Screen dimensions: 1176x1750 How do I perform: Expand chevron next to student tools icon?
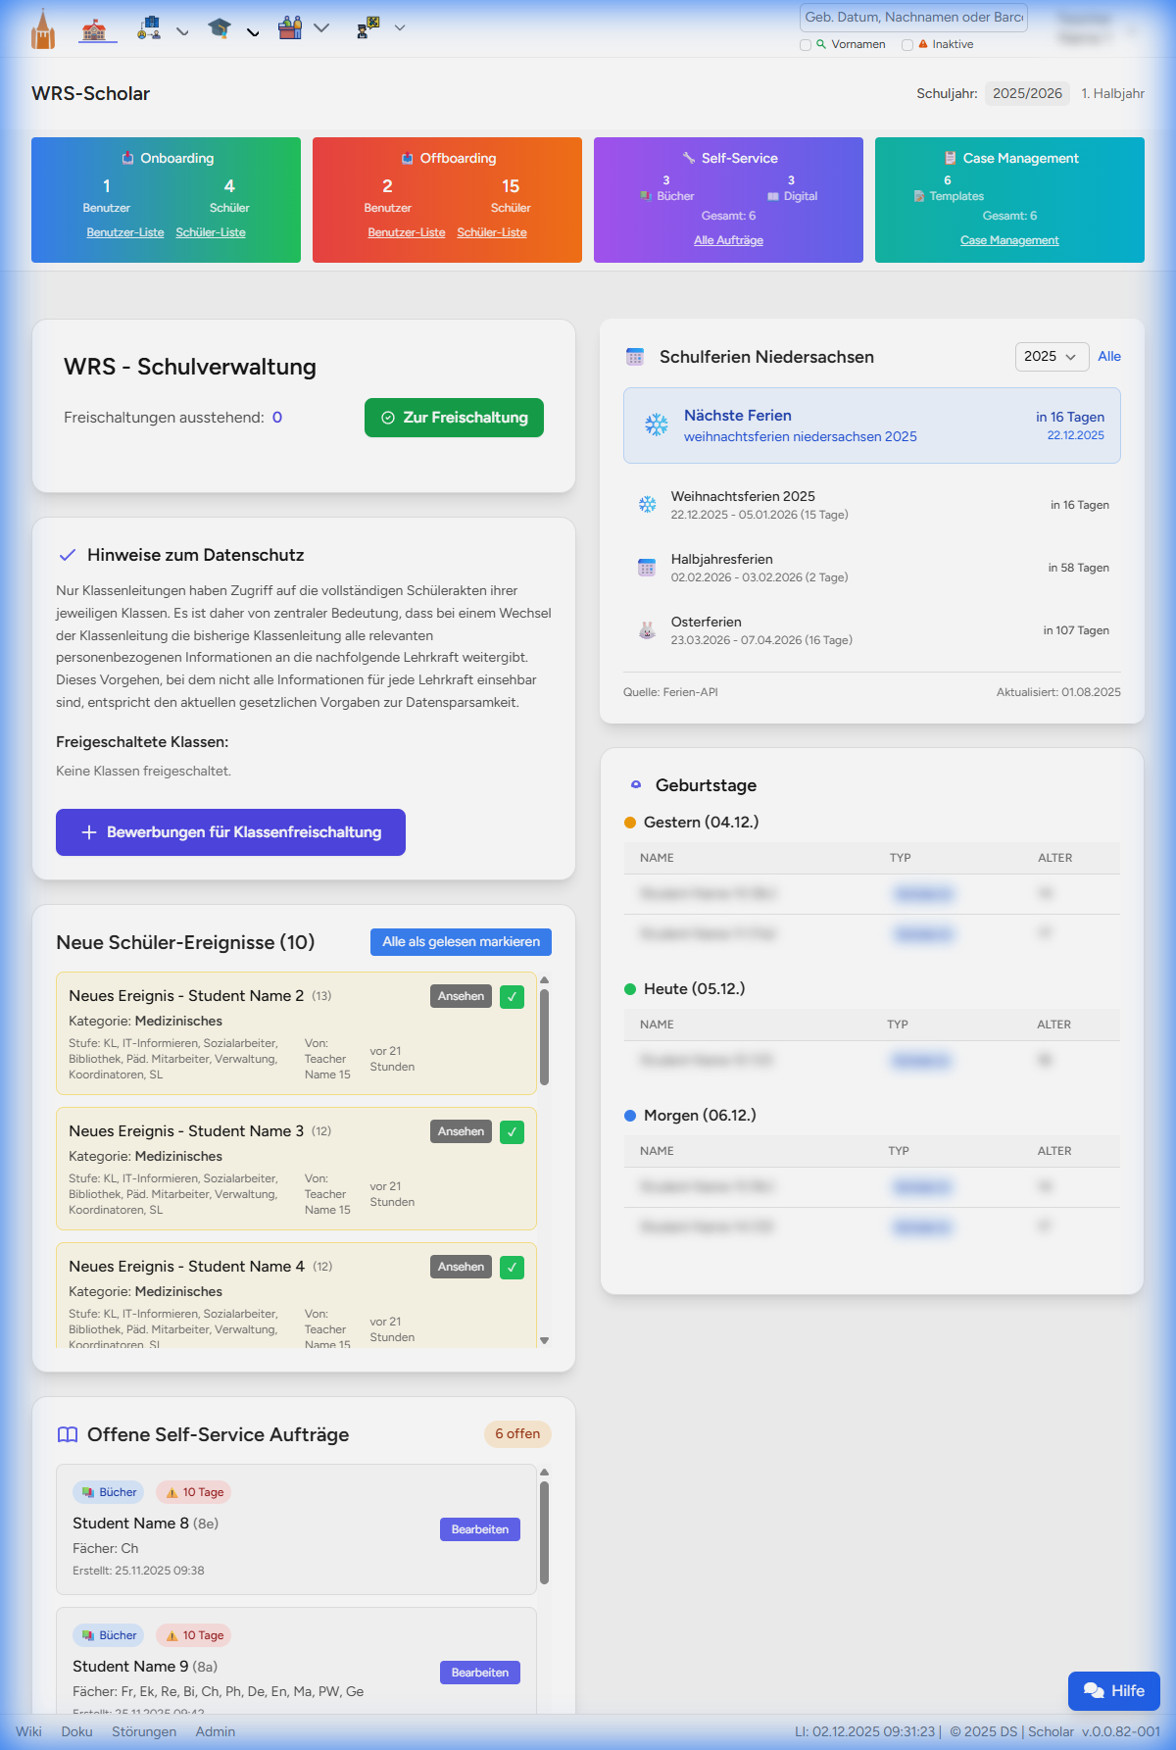[x=400, y=27]
